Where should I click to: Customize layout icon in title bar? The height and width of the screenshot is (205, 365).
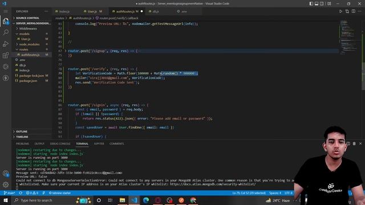[x=329, y=3]
